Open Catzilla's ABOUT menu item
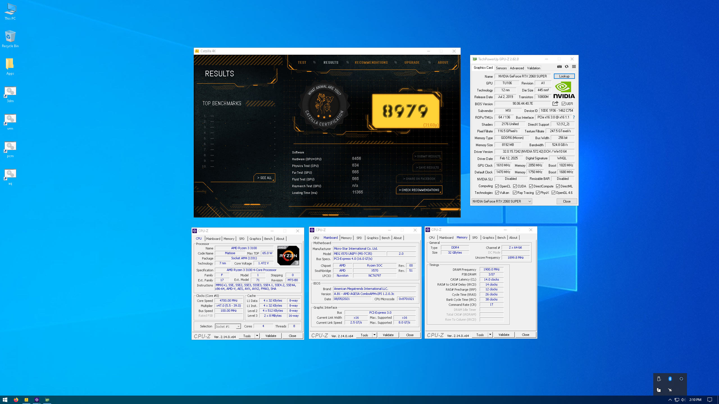Viewport: 719px width, 404px height. 443,63
